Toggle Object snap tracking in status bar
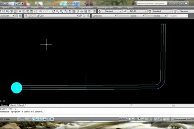194x129 pixels. tap(37, 119)
